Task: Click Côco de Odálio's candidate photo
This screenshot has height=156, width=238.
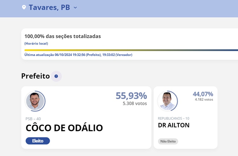Action: coord(35,101)
